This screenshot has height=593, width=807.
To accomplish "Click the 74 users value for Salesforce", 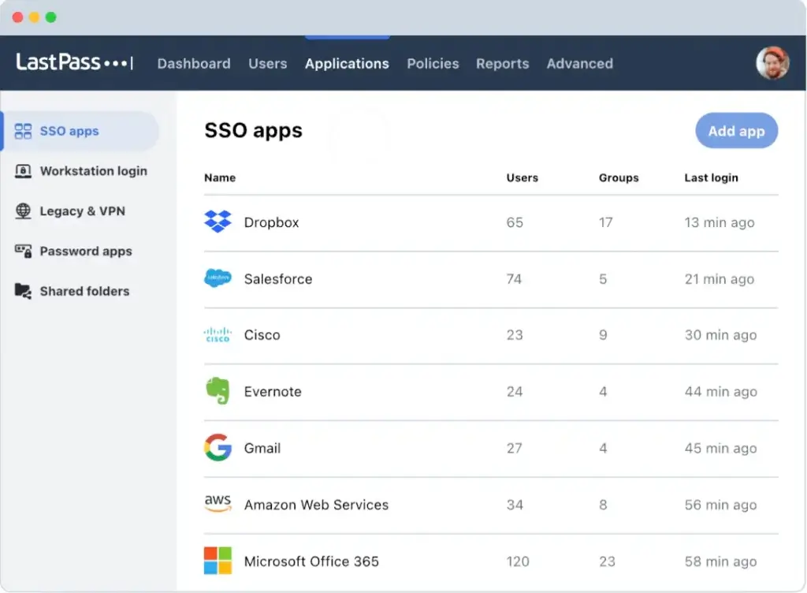I will [x=514, y=279].
